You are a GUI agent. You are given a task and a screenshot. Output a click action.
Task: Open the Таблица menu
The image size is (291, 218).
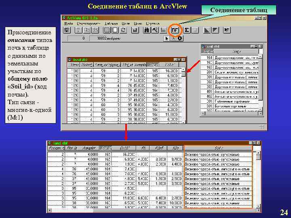tap(111, 24)
